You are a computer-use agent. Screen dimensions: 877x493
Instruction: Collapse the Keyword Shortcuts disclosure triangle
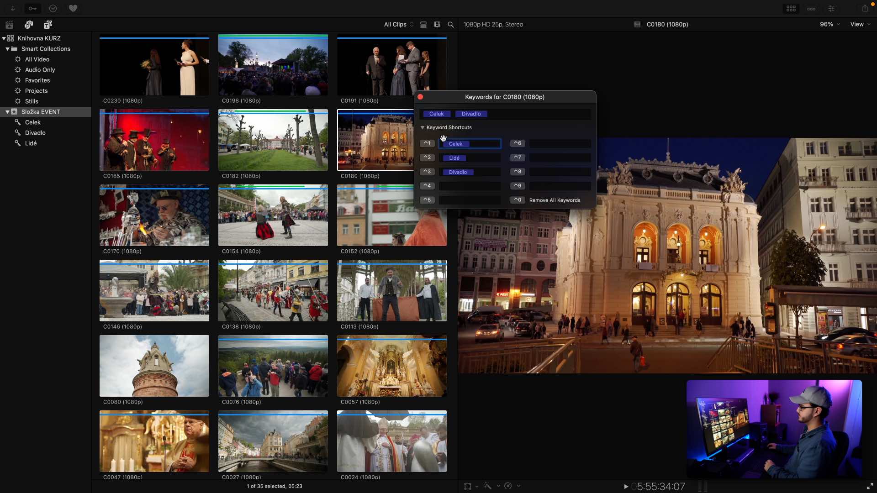tap(423, 128)
